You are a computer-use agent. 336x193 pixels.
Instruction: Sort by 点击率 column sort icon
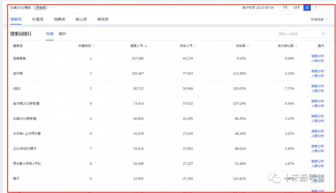(248, 46)
